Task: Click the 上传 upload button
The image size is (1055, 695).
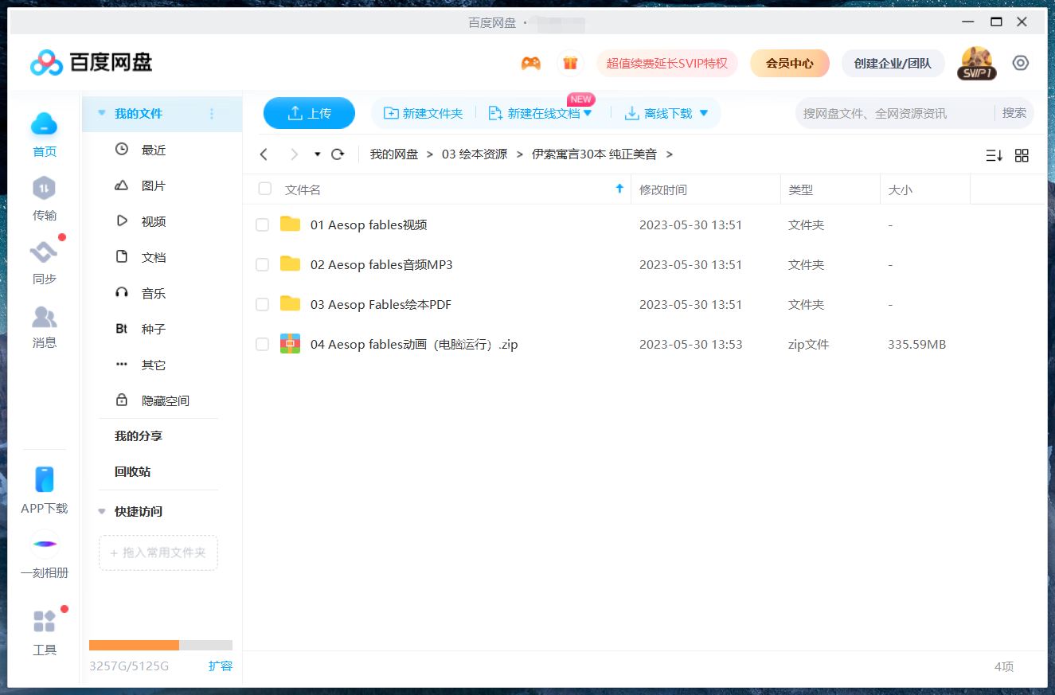Action: point(309,113)
